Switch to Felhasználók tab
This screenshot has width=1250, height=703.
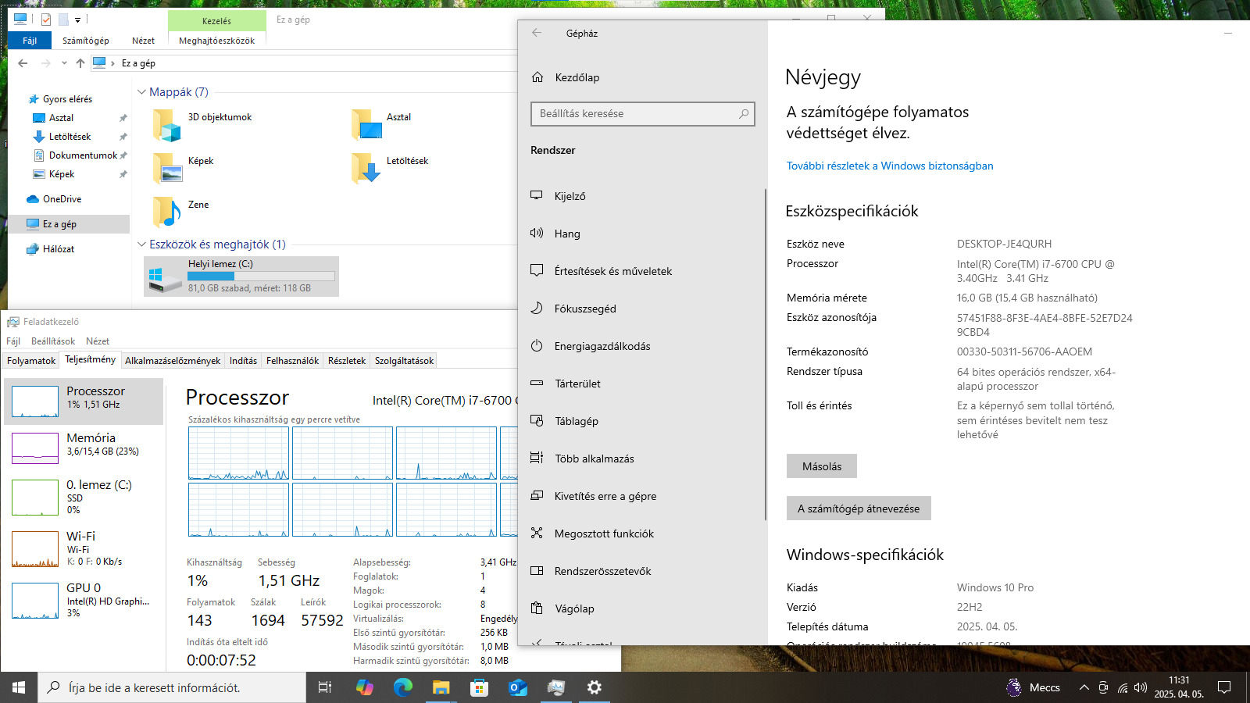pos(292,361)
